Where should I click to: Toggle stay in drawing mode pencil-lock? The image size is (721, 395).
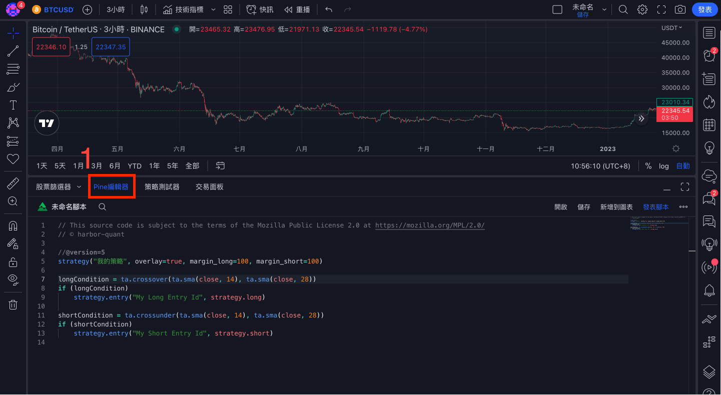pos(13,244)
